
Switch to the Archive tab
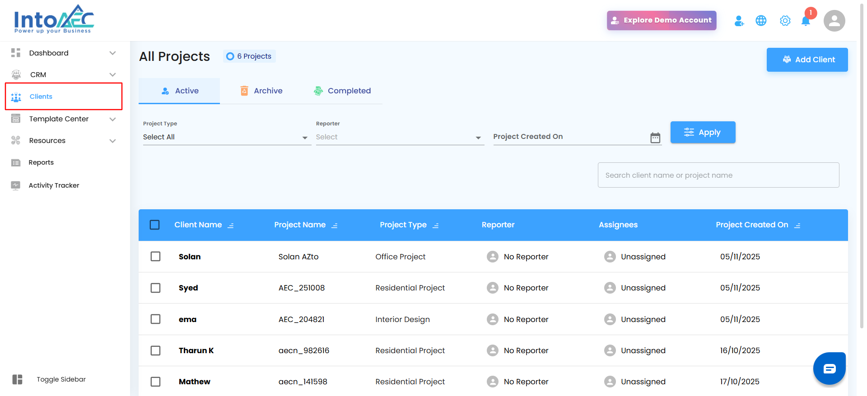(x=261, y=91)
